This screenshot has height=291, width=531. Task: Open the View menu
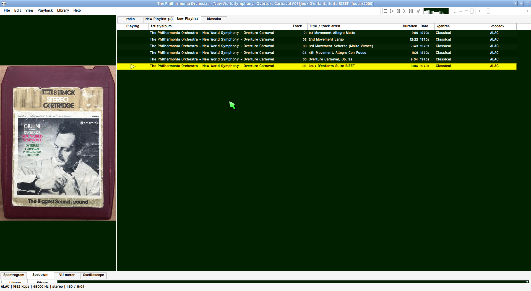[29, 10]
